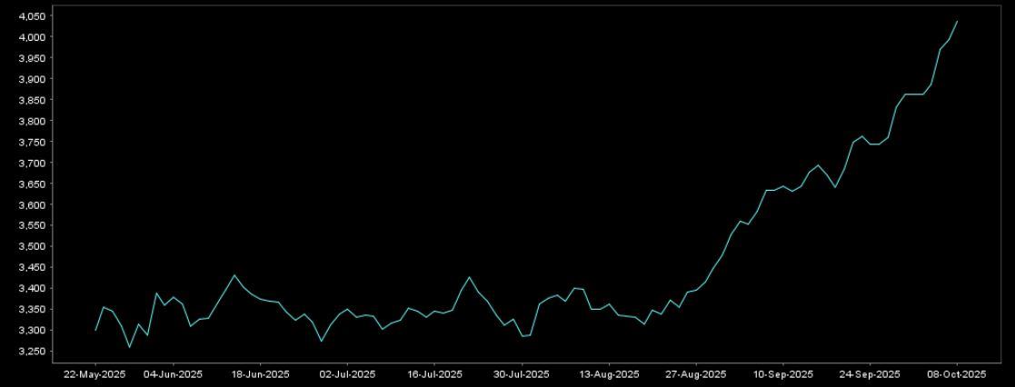Click the 4,050 y-axis label
Screen dimensions: 1015x387
click(34, 16)
